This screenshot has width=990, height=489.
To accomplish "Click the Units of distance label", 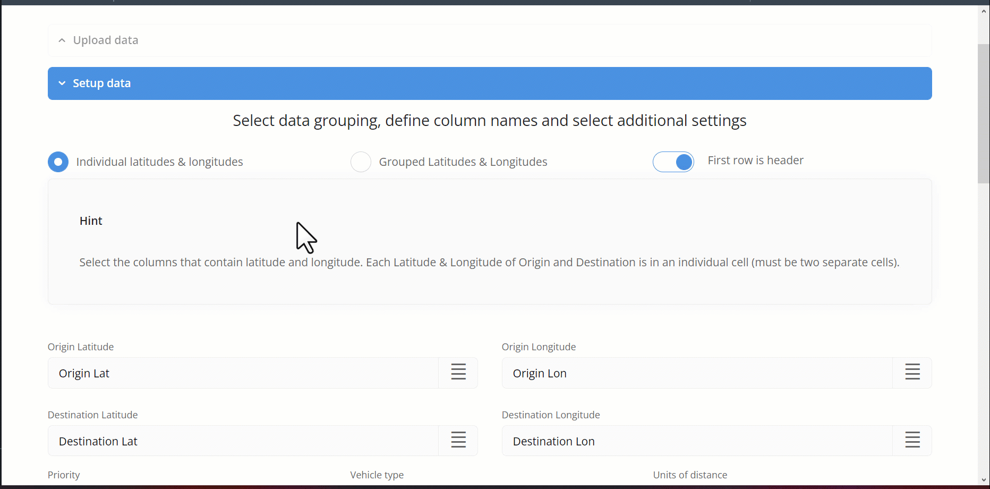I will [x=690, y=475].
